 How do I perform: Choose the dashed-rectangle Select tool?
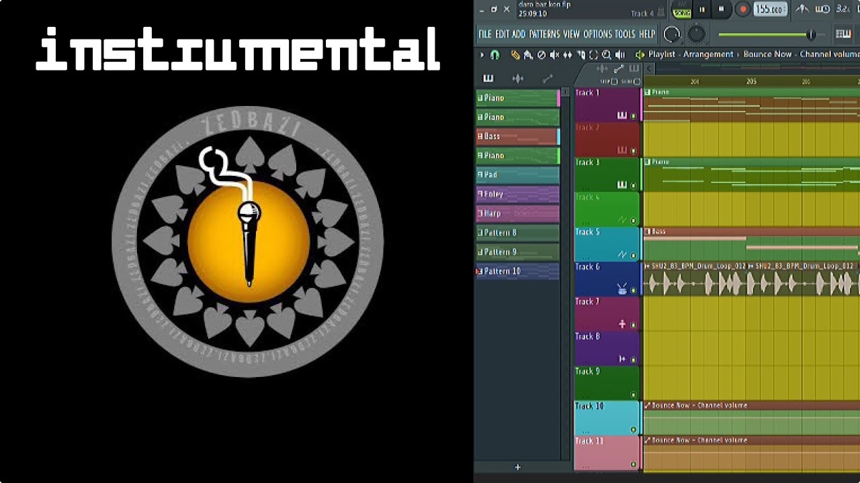point(594,55)
